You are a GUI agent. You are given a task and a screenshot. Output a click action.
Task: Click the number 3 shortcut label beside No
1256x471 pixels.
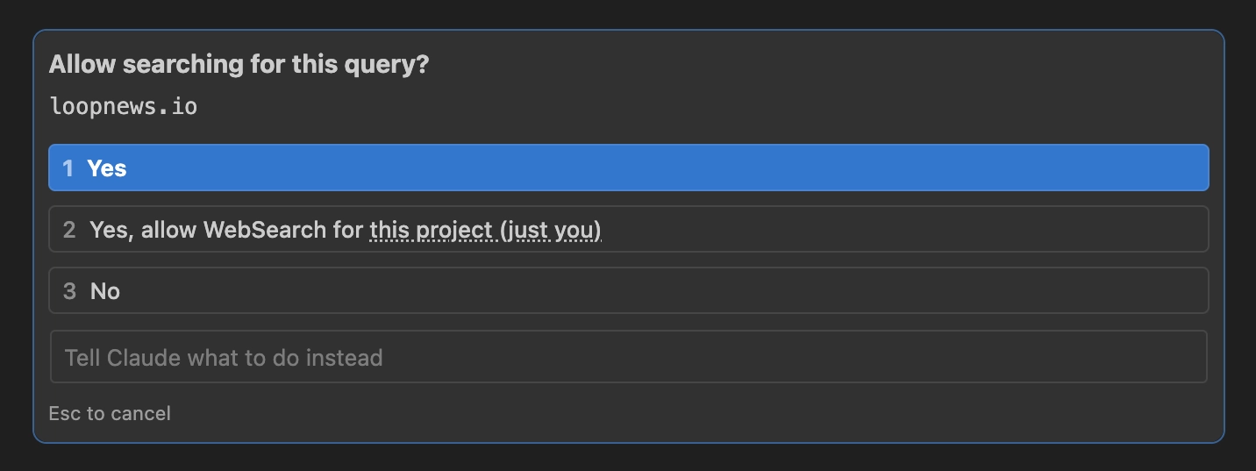tap(69, 291)
